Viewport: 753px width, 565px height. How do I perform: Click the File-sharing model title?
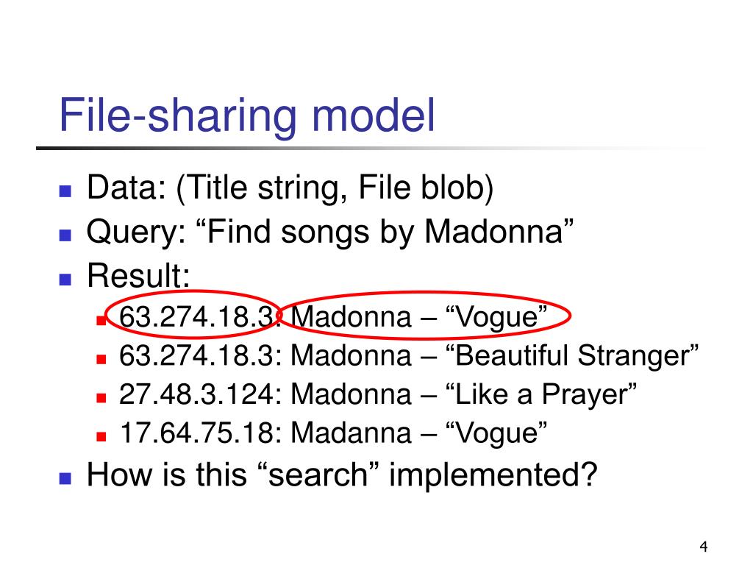pyautogui.click(x=247, y=116)
